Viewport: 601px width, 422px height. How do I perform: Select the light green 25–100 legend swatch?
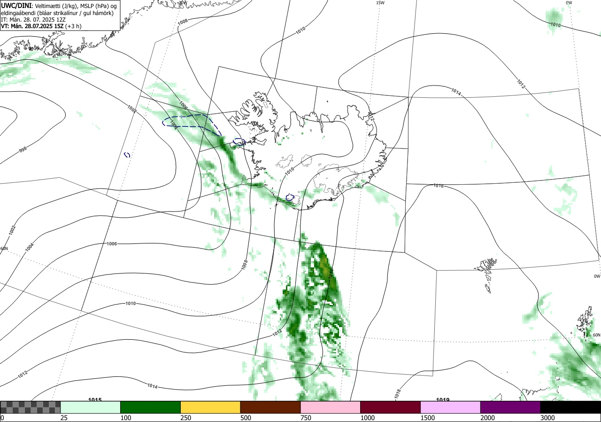pyautogui.click(x=91, y=407)
